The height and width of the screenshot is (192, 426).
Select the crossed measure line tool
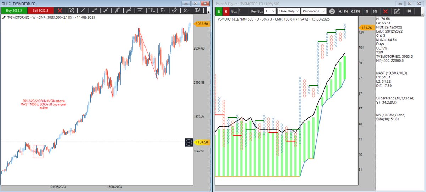click(186, 11)
